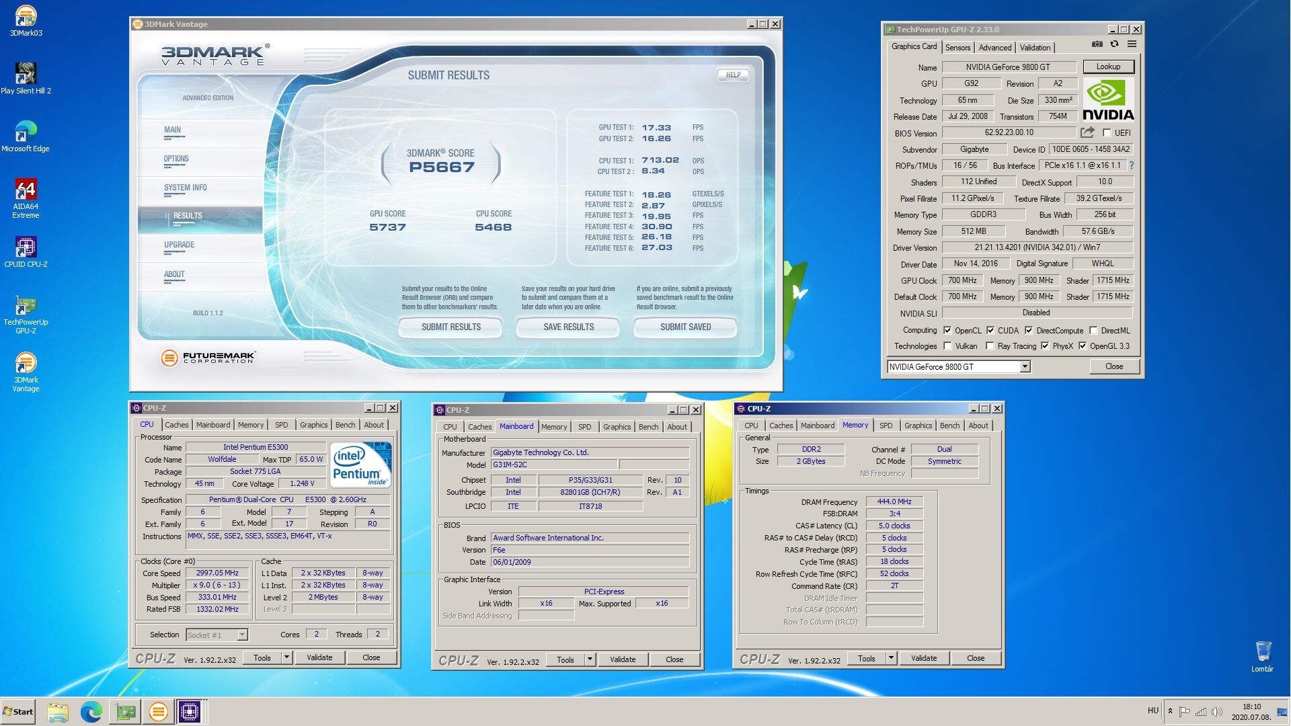Select System Info in 3DMark Vantage menu
The height and width of the screenshot is (726, 1291).
(186, 188)
